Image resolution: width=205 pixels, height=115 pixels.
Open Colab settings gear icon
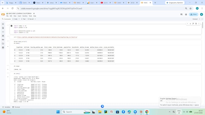click(186, 14)
